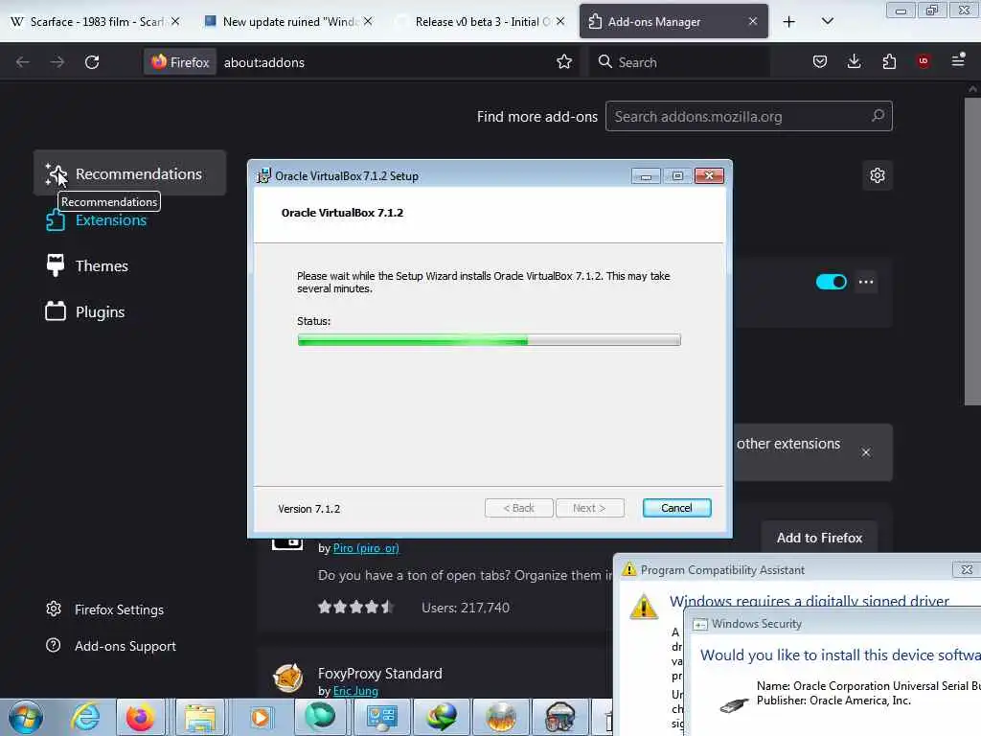Screen dimensions: 981x736
Task: Click the Search addons.mozilla.org field
Action: (749, 116)
